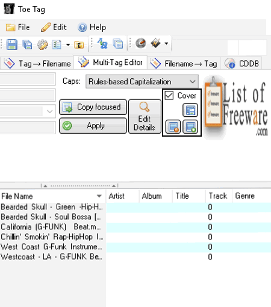Click the add cover image icon
Image resolution: width=271 pixels, height=307 pixels.
point(190,127)
